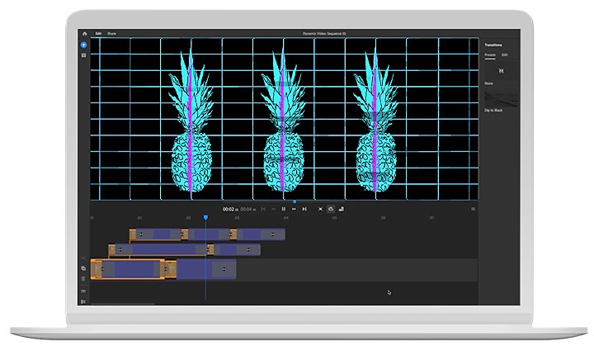Select Presets tab in Transitions panel
Screen dimensions: 594x351
[490, 55]
